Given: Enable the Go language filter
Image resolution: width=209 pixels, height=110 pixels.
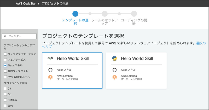Looking at the screenshot, I should (x=5, y=94).
